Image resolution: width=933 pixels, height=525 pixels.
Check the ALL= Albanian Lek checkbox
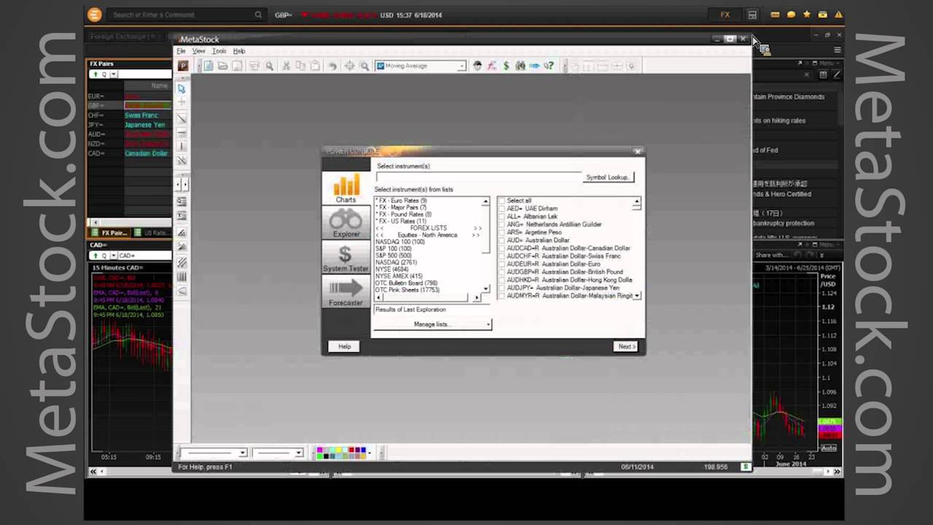tap(501, 217)
